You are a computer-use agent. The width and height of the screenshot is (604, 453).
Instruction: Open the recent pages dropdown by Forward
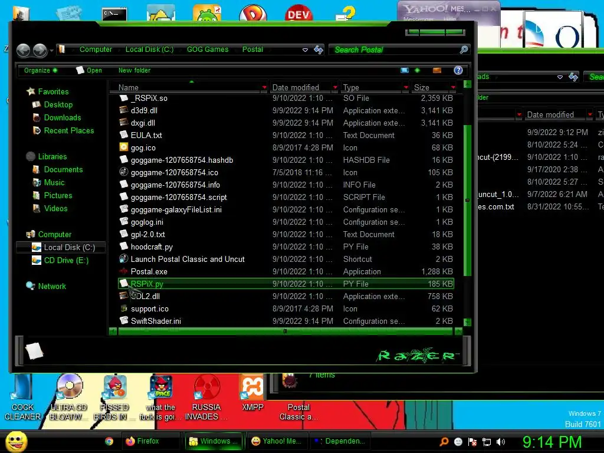tap(51, 51)
